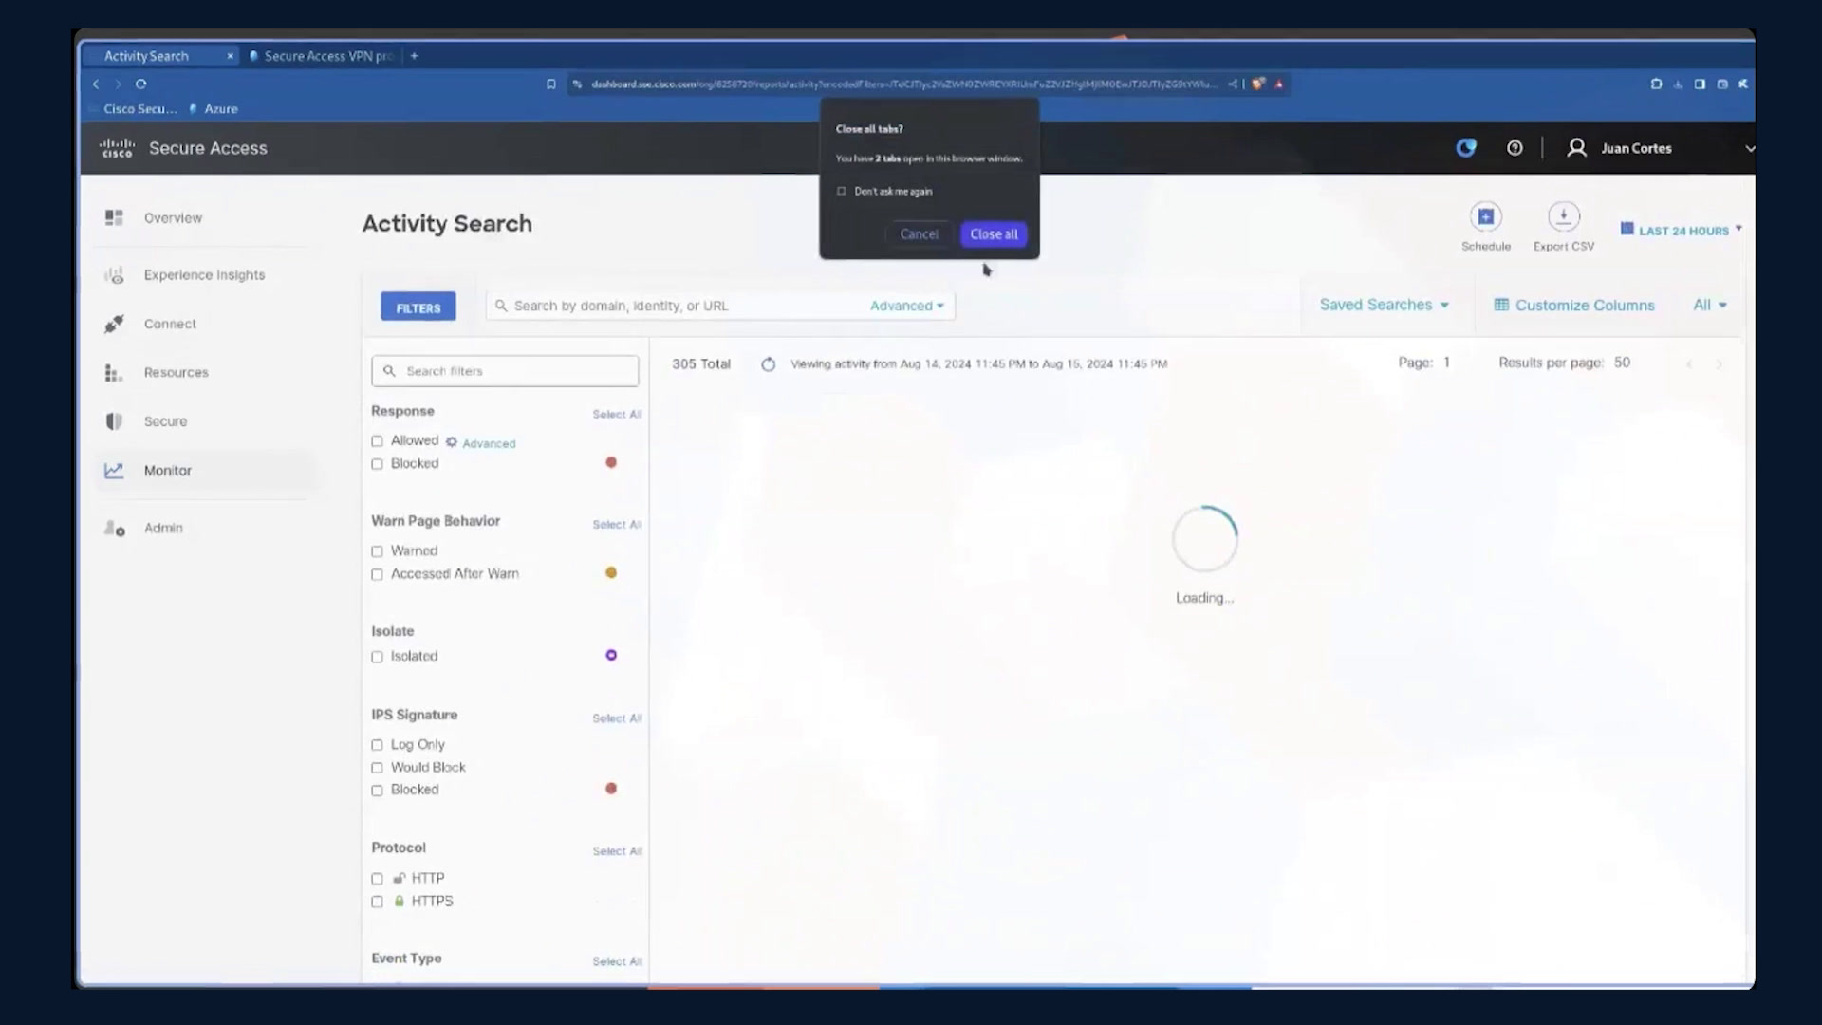Image resolution: width=1822 pixels, height=1025 pixels.
Task: Click the bookmark icon in address bar
Action: [x=550, y=84]
